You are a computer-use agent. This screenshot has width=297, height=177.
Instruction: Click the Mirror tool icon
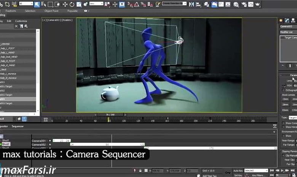point(192,4)
